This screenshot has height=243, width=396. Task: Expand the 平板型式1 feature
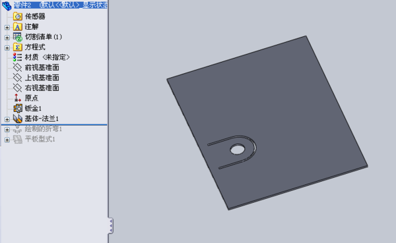tap(7, 140)
